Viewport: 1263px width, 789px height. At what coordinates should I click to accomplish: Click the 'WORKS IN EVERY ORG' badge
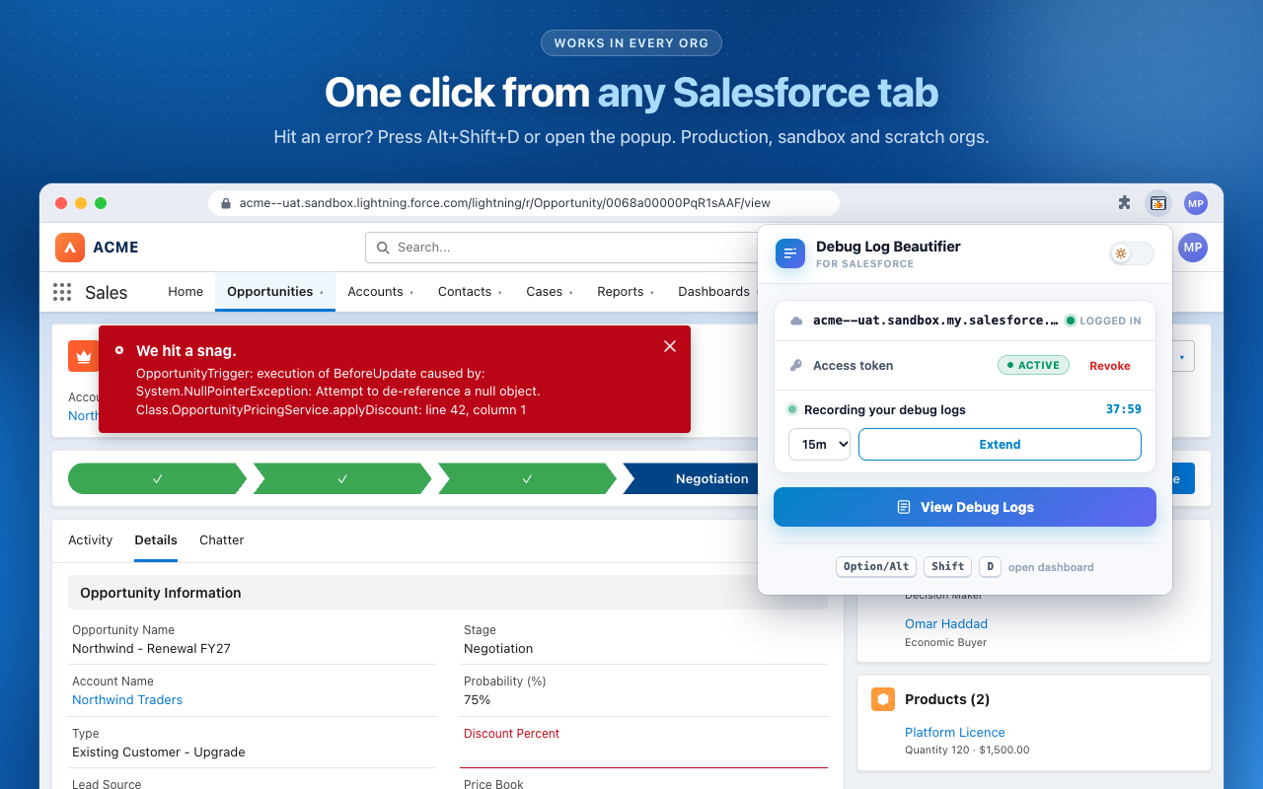[x=631, y=43]
